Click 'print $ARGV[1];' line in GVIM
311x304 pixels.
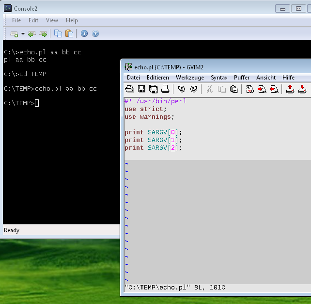click(x=153, y=140)
